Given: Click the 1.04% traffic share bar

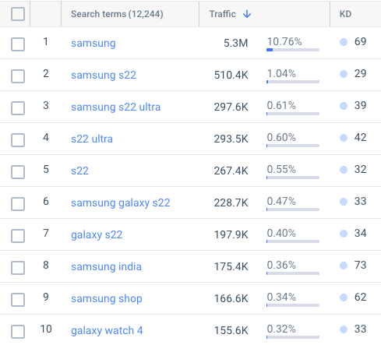Looking at the screenshot, I should click(293, 82).
